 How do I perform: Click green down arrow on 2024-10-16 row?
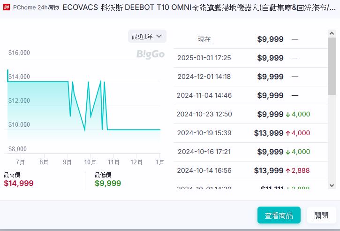[x=288, y=152]
